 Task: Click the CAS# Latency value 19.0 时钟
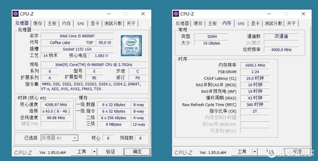click(255, 78)
